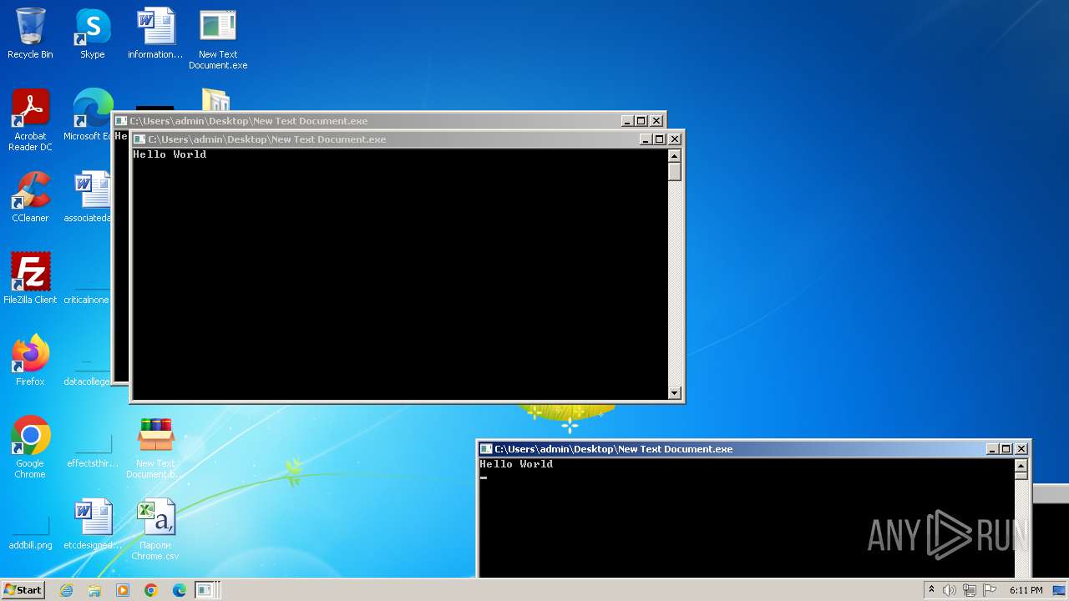The width and height of the screenshot is (1069, 601).
Task: Minimize the bottom-right console window
Action: (992, 449)
